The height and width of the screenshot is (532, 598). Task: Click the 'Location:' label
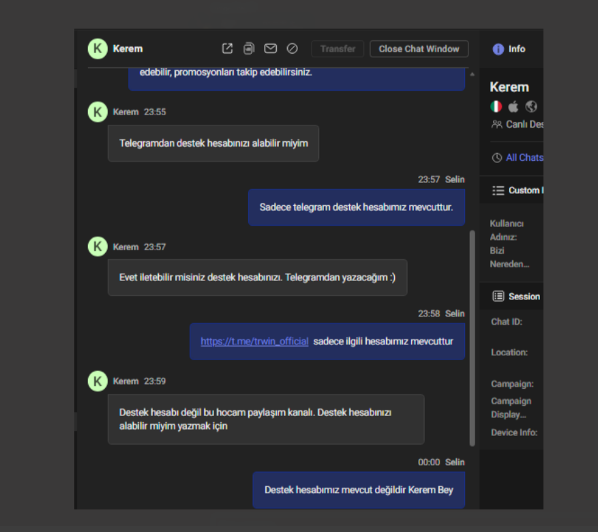[x=509, y=353]
